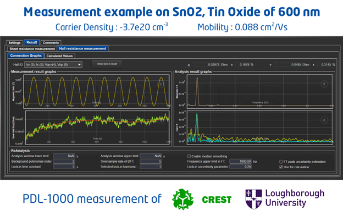
Task: Click the round arrow icon on Hall FT graph
Action: click(x=324, y=120)
